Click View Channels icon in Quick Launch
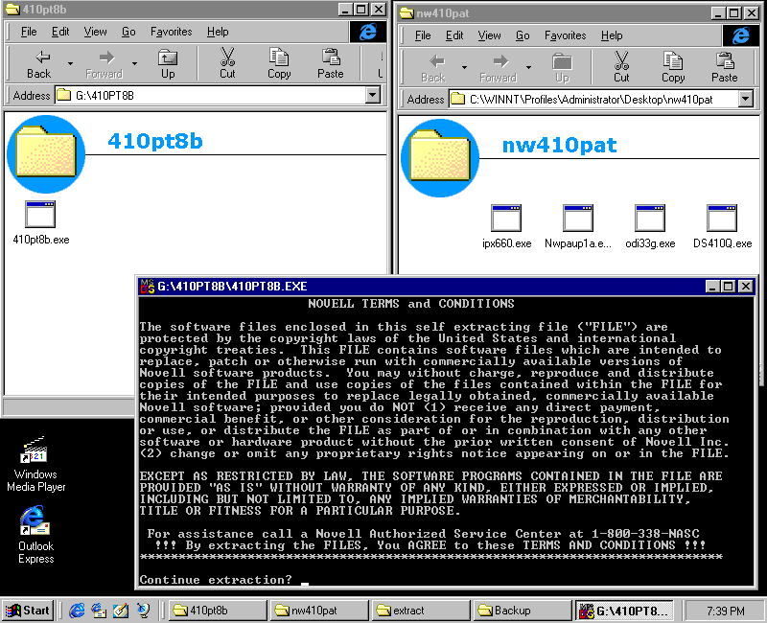 pyautogui.click(x=143, y=611)
